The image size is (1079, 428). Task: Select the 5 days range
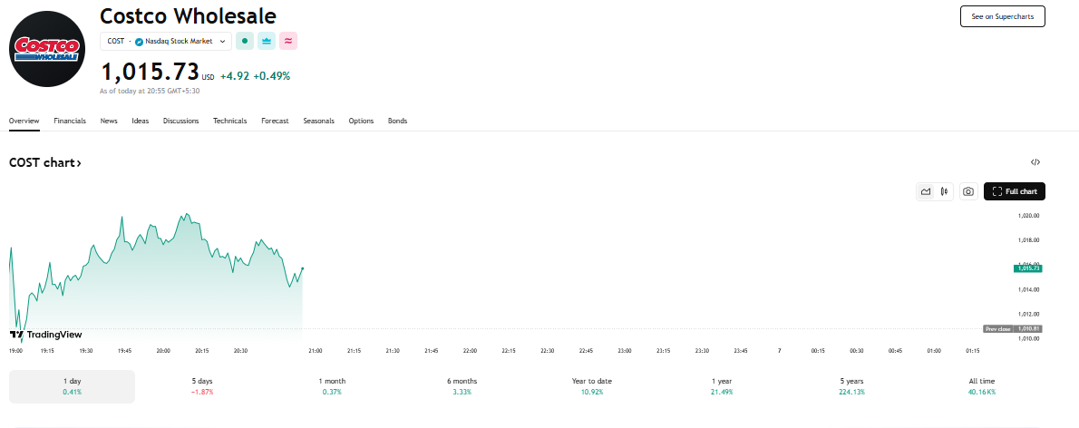tap(202, 386)
